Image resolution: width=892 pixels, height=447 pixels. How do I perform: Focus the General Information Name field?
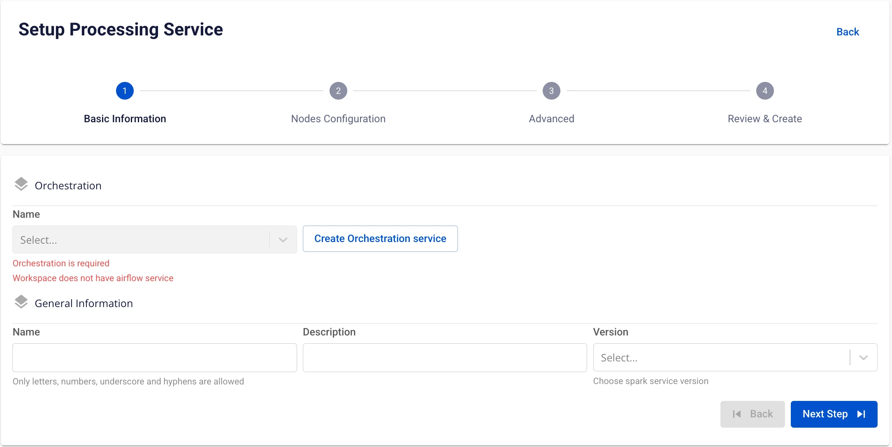[x=155, y=358]
